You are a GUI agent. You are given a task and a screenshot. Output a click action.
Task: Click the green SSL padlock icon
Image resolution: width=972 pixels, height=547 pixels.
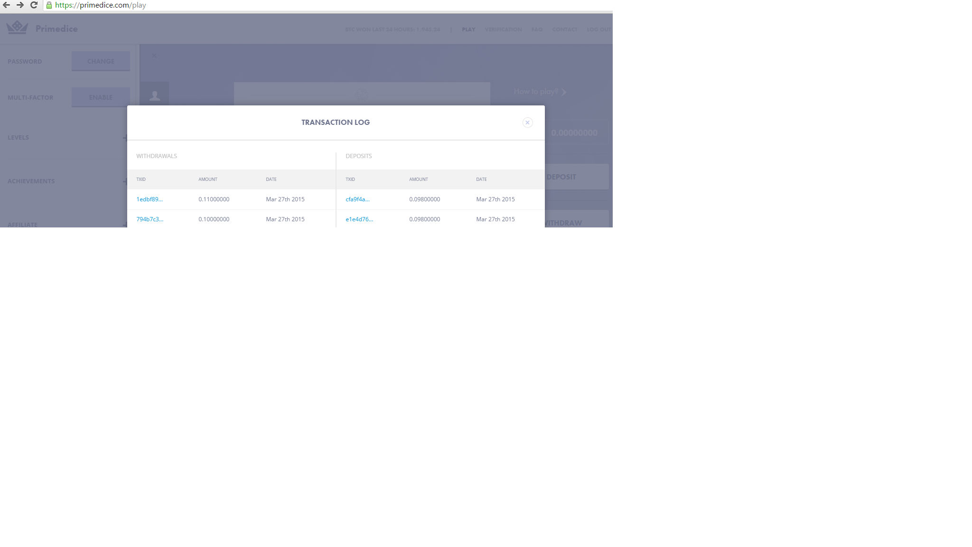coord(49,5)
